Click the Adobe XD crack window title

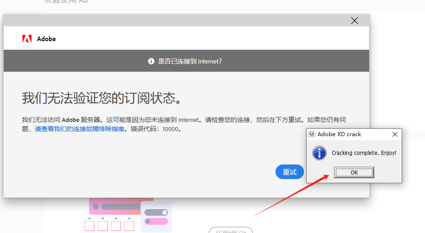click(x=339, y=134)
